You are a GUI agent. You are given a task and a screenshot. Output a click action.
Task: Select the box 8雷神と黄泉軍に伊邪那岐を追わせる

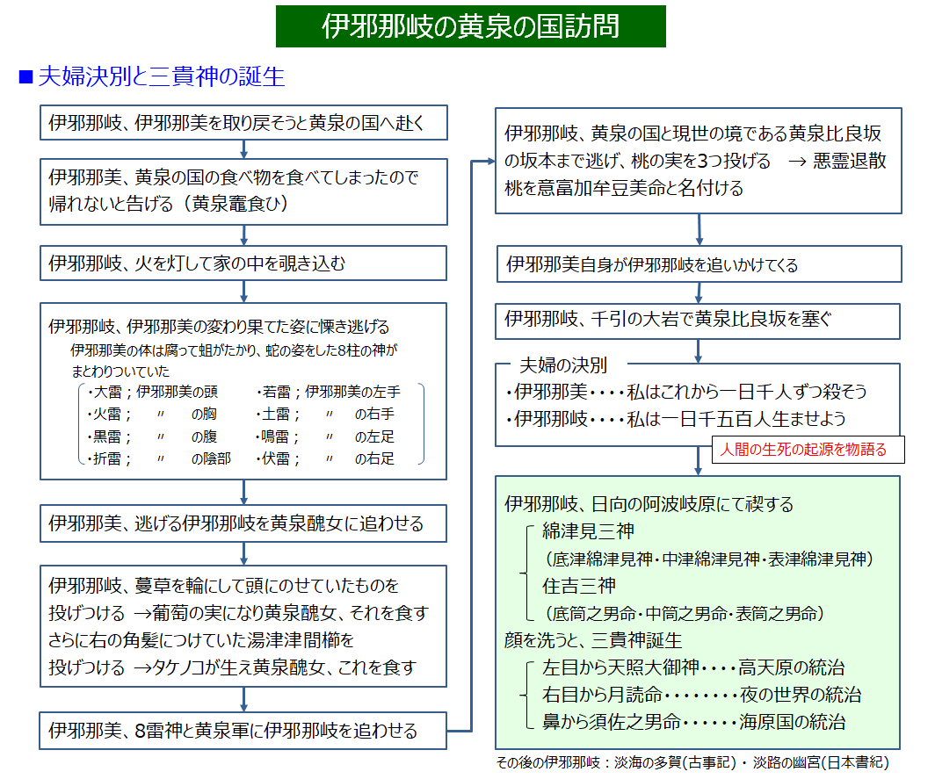(243, 730)
